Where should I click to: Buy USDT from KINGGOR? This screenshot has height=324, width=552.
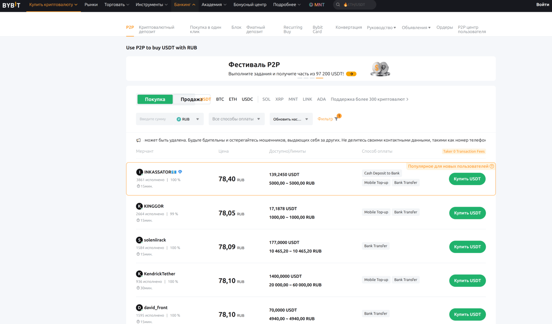[467, 213]
